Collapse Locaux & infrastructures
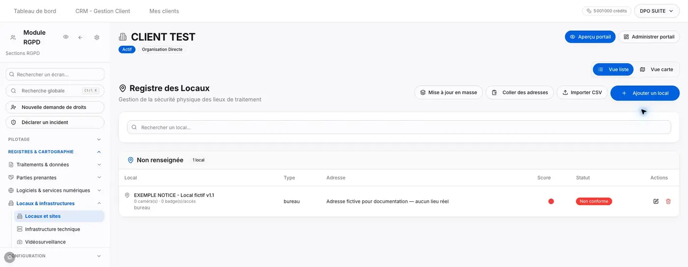This screenshot has width=688, height=267. [x=55, y=203]
